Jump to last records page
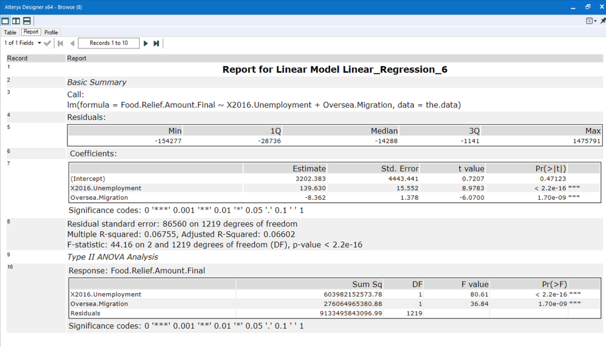 [156, 43]
